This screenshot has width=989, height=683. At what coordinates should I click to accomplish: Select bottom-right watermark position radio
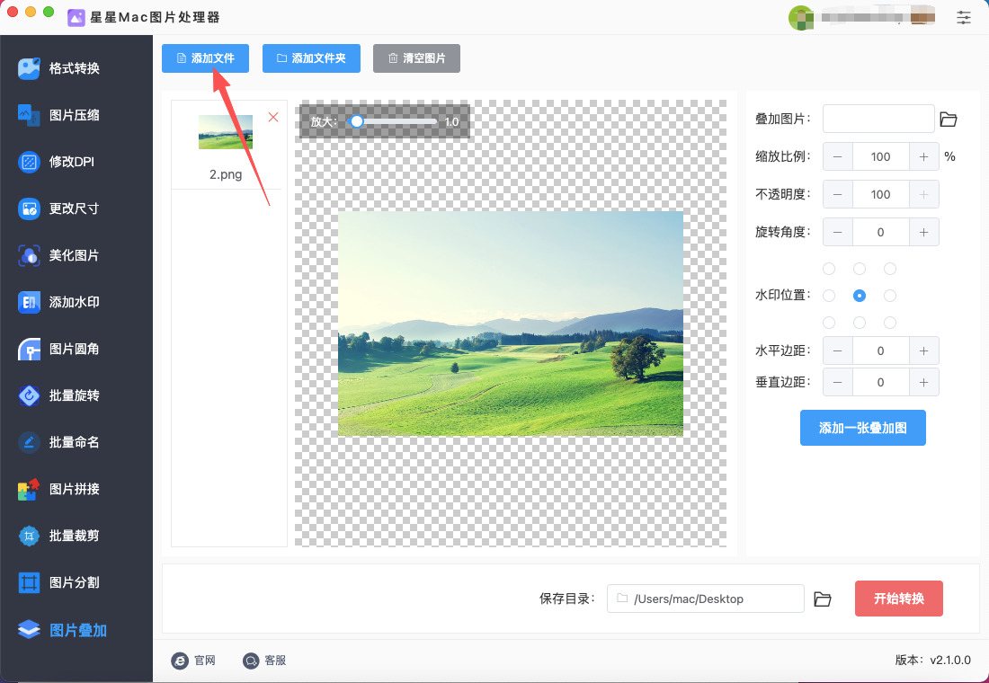coord(889,323)
